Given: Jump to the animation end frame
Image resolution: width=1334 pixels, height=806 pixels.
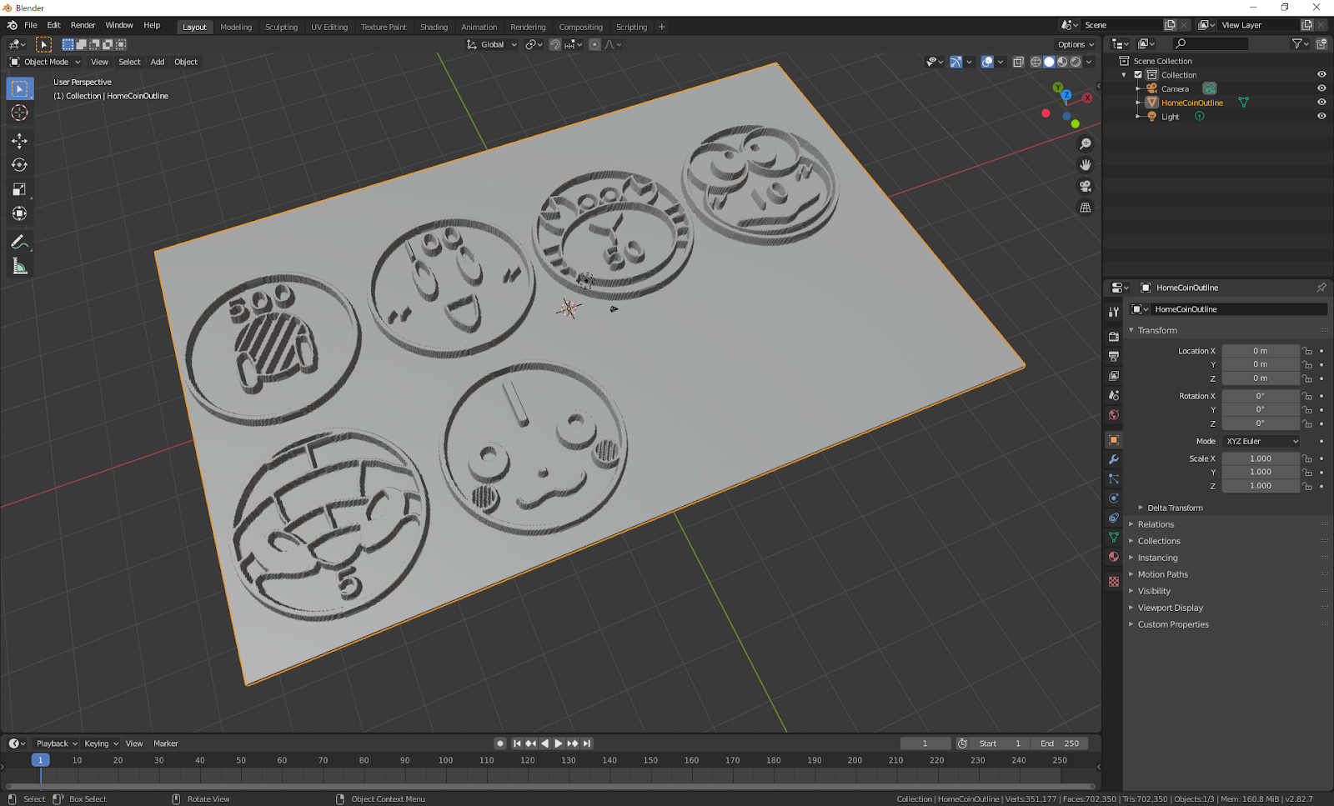Looking at the screenshot, I should [x=587, y=743].
